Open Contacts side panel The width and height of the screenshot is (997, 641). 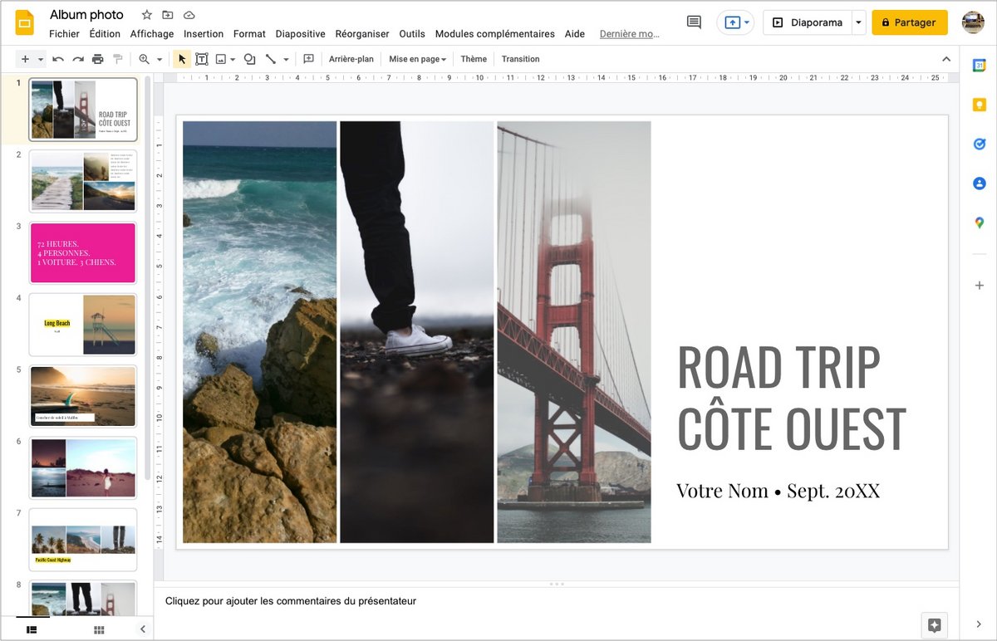click(980, 183)
